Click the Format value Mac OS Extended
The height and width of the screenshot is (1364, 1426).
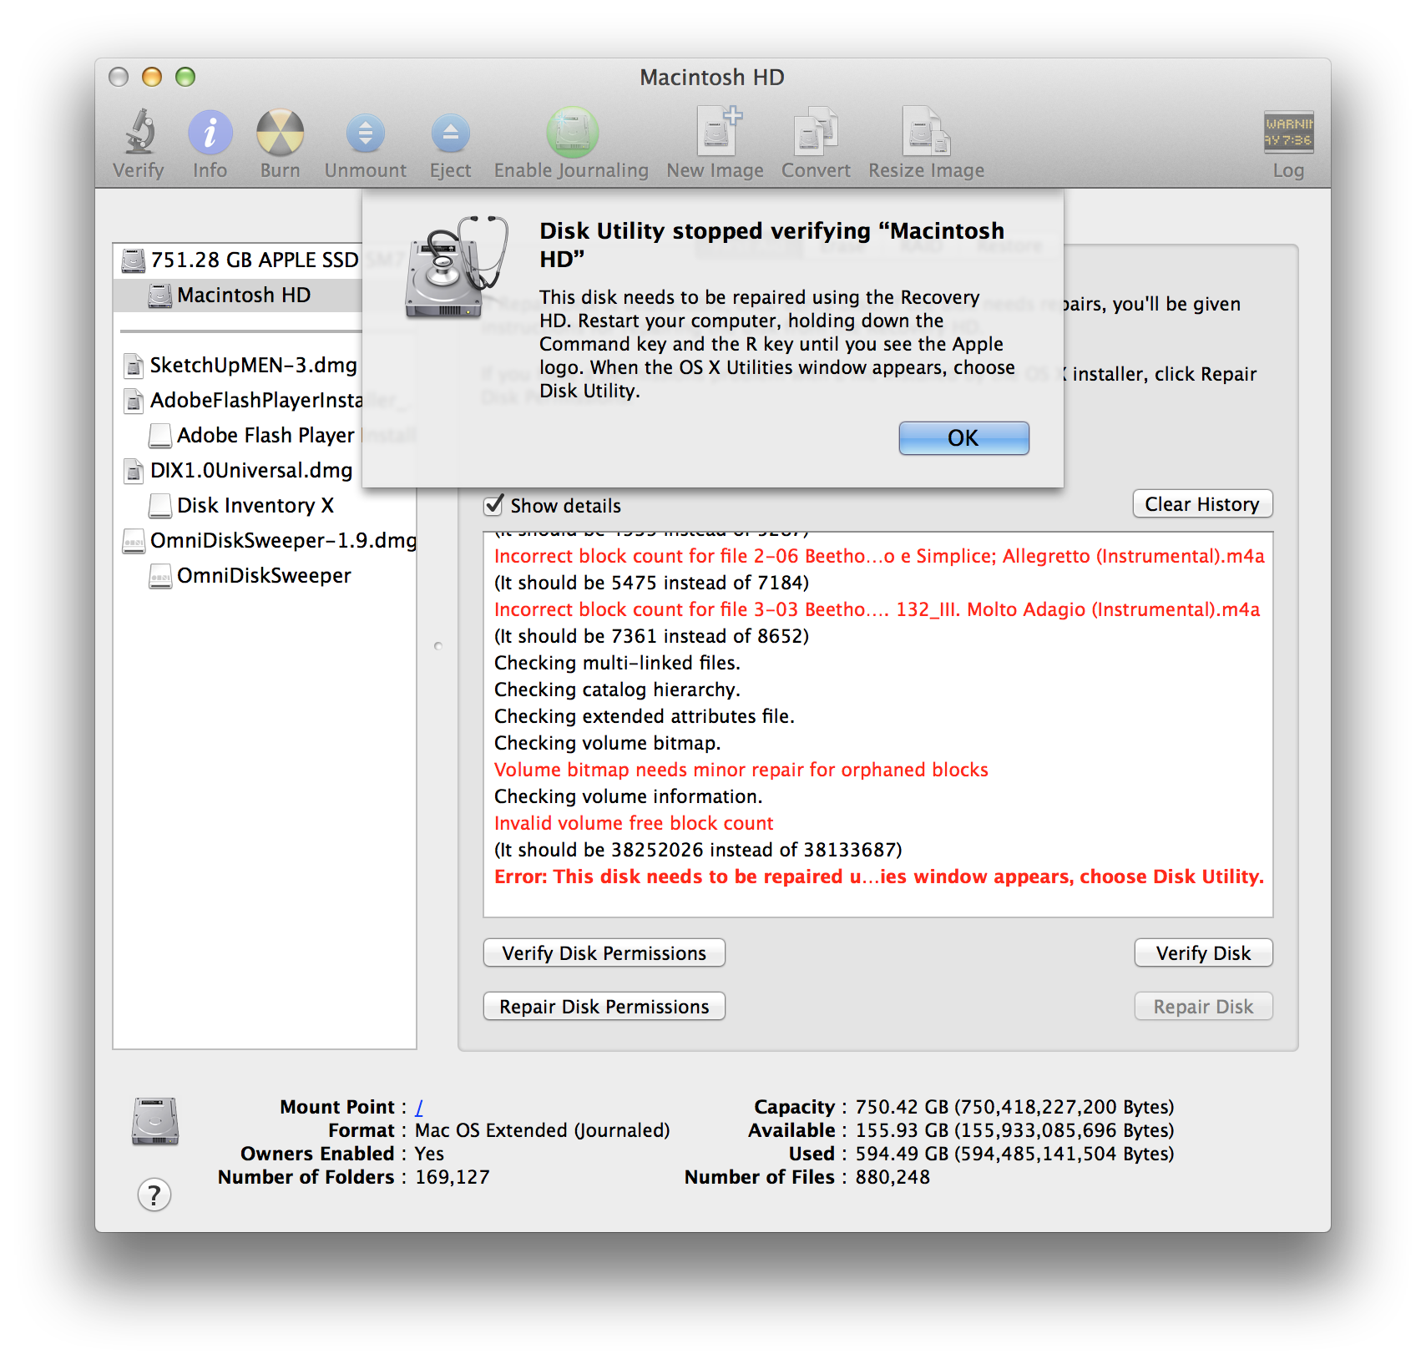(542, 1130)
